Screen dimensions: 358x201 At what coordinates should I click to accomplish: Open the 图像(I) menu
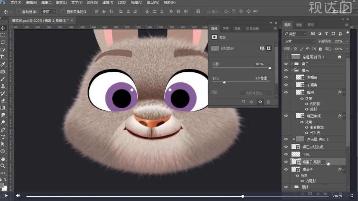[x=46, y=2]
